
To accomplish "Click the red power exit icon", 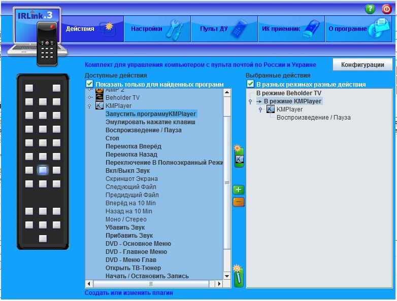I will pos(386,9).
